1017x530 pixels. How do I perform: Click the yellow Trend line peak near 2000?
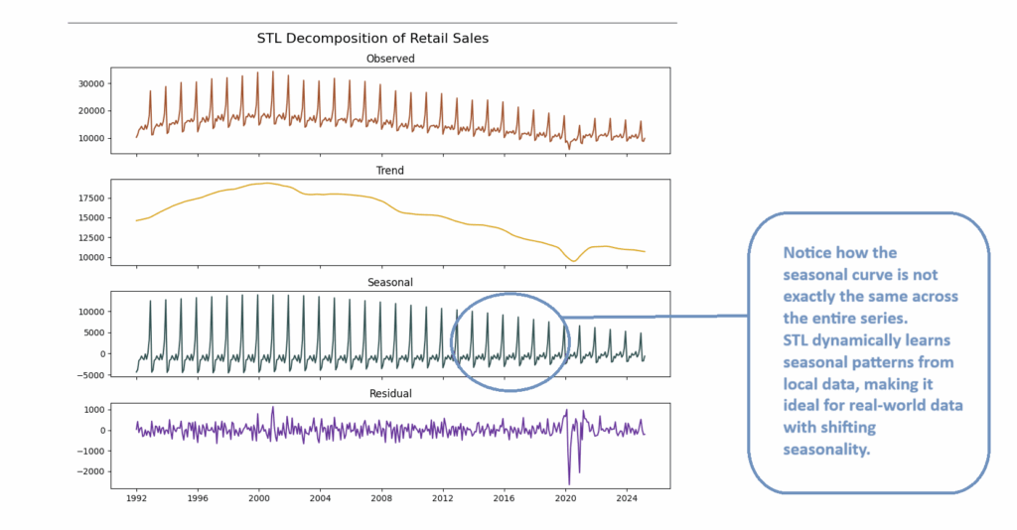[267, 184]
